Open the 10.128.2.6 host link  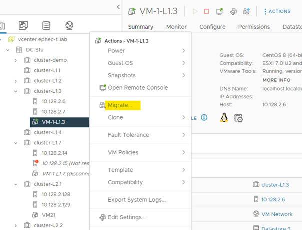pyautogui.click(x=273, y=199)
